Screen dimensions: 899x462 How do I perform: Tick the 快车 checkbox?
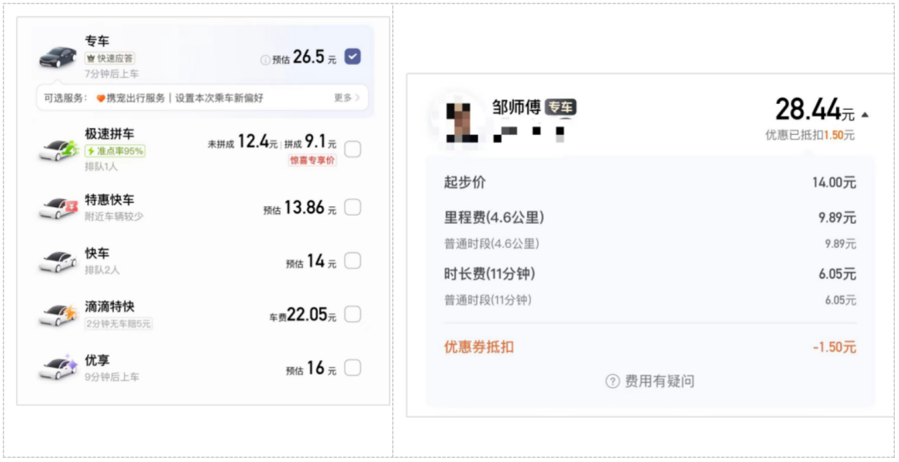pos(353,261)
